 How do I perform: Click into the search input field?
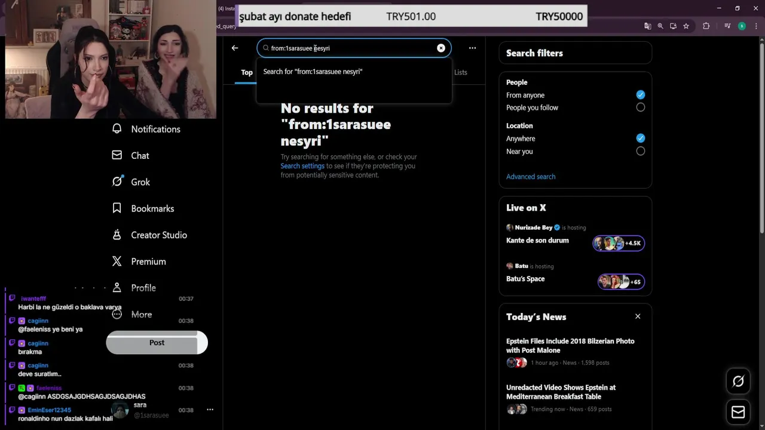[353, 48]
